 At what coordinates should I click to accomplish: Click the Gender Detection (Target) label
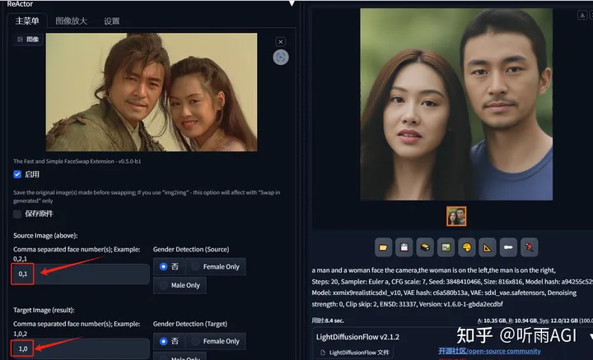[x=190, y=324]
